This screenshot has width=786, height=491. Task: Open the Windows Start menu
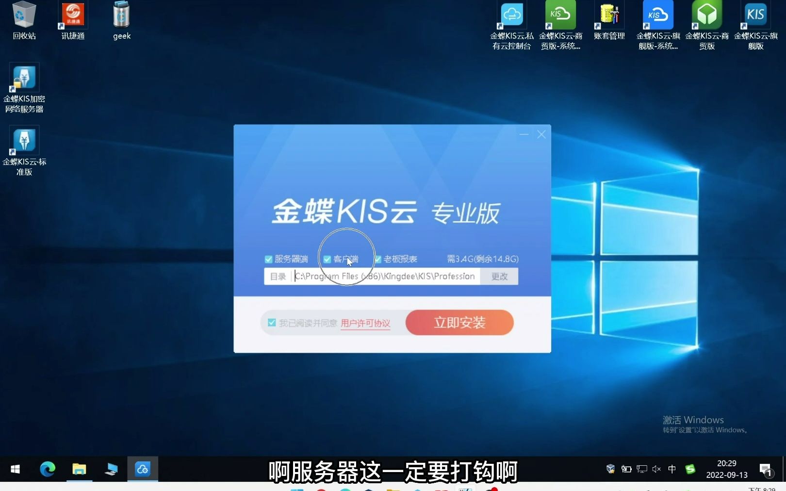coord(15,469)
